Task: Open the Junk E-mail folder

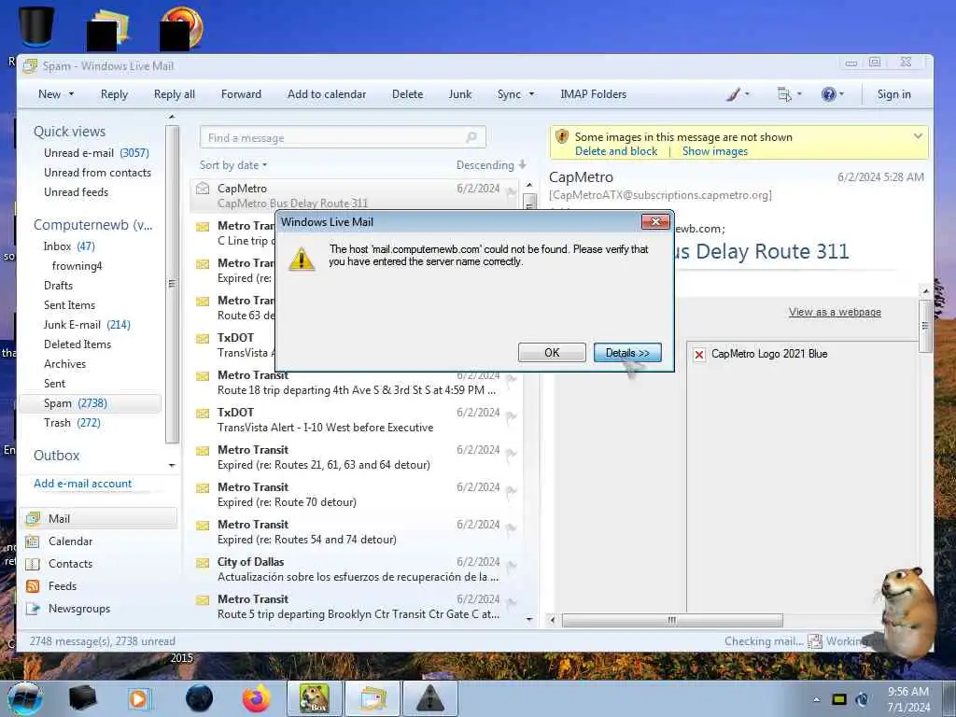Action: tap(87, 324)
